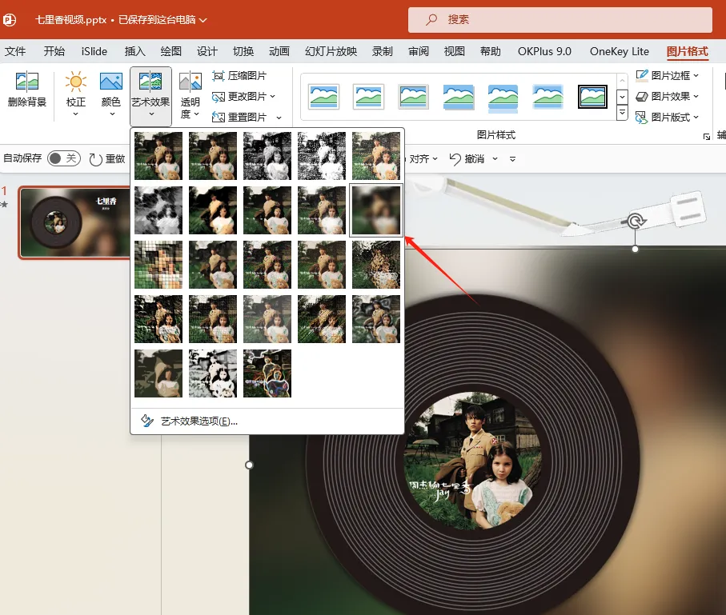The height and width of the screenshot is (615, 726).
Task: Open the 设计 design tab
Action: click(x=207, y=51)
